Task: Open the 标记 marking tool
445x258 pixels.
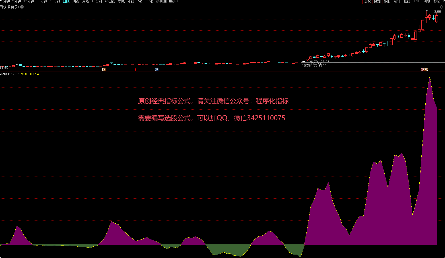Action: 437,1
